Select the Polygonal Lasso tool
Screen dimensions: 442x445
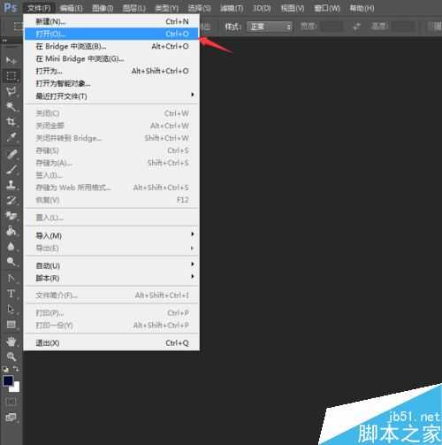pyautogui.click(x=11, y=91)
